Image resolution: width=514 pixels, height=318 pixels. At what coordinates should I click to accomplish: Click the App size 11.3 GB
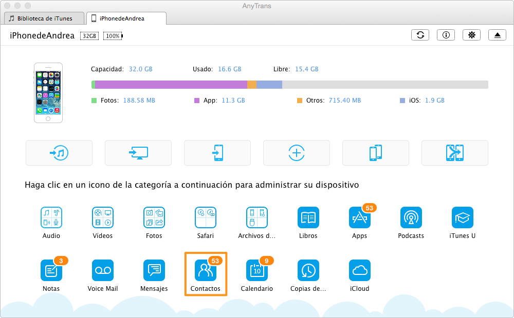point(233,101)
